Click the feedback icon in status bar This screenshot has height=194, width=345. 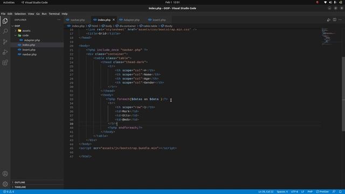click(334, 192)
